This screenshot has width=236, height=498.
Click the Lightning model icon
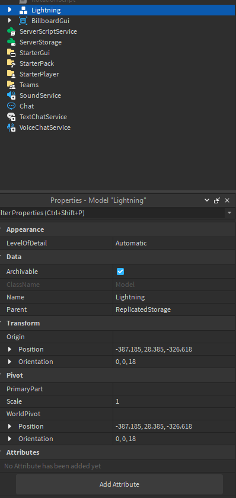point(23,10)
